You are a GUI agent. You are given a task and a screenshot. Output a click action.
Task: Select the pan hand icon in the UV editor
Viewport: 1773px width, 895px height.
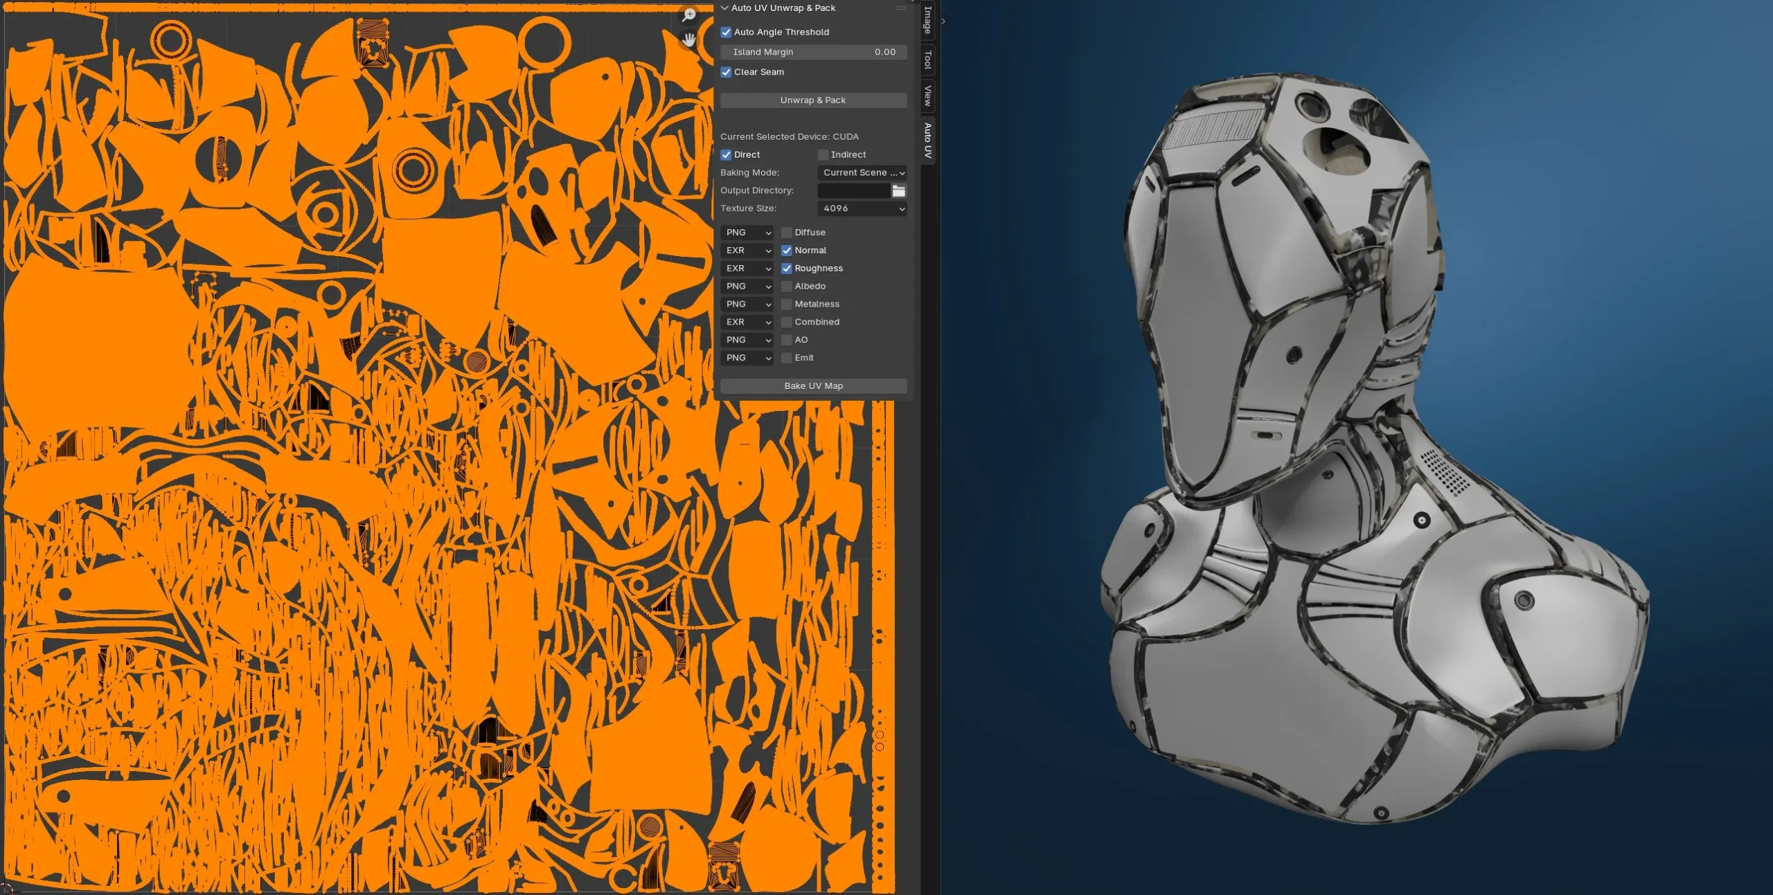point(688,39)
